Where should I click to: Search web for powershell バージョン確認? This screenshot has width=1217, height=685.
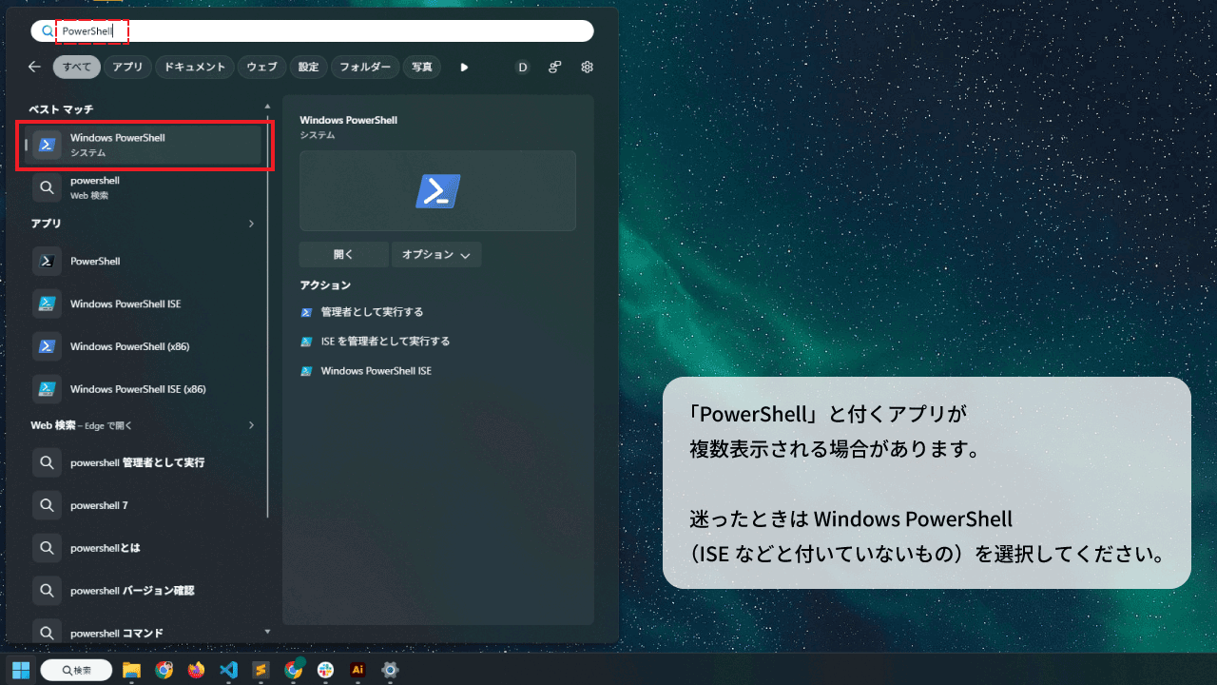[143, 591]
